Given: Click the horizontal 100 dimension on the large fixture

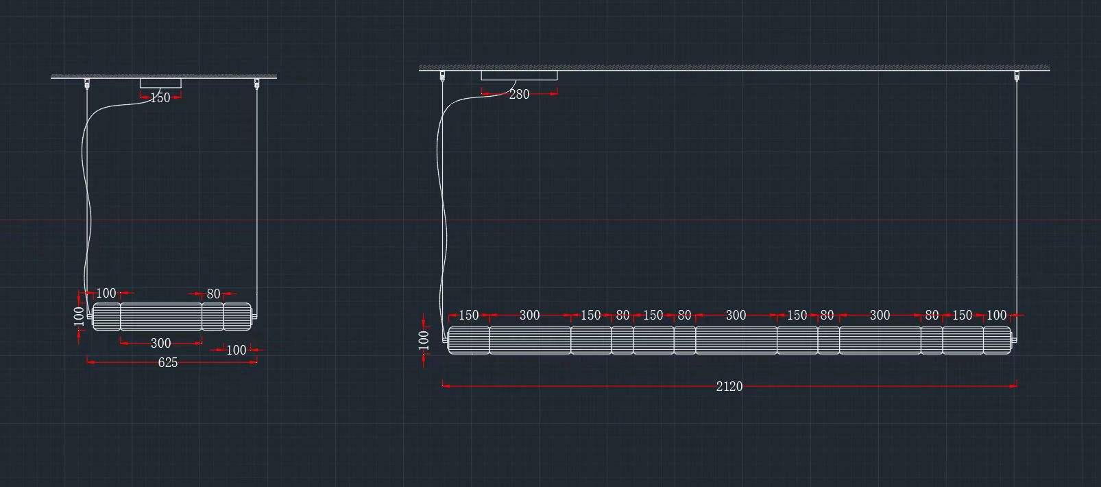Looking at the screenshot, I should click(x=996, y=315).
